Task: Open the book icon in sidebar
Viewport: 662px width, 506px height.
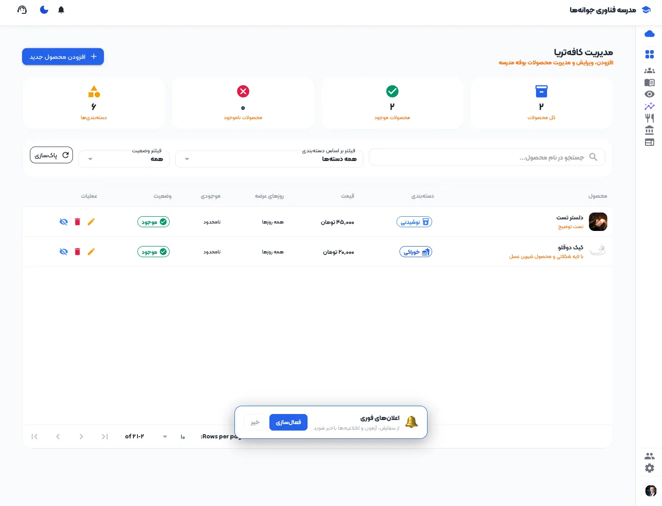Action: 650,83
